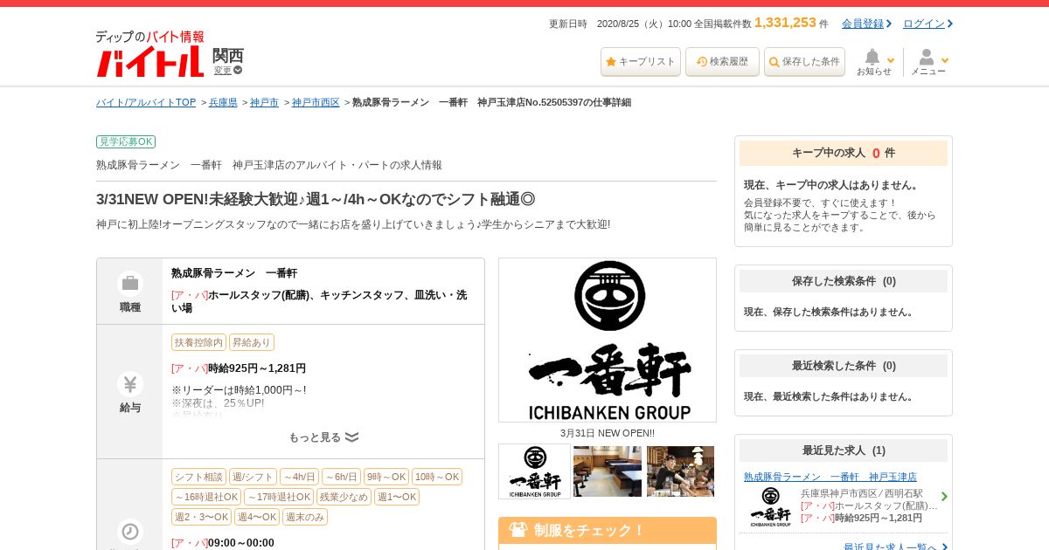The height and width of the screenshot is (550, 1049).
Task: Click the large Ichibanken Group main image
Action: (608, 340)
